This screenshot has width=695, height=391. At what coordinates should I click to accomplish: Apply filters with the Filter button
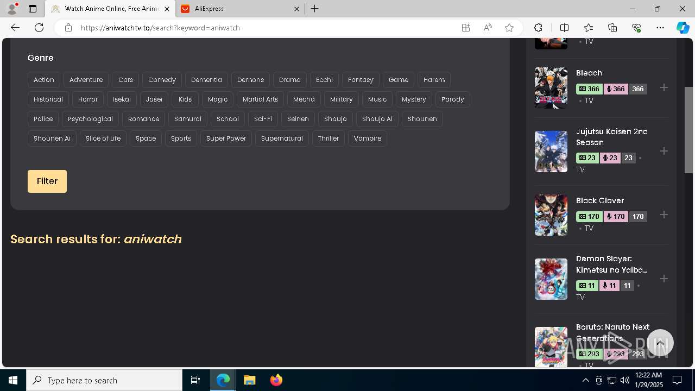pos(47,181)
